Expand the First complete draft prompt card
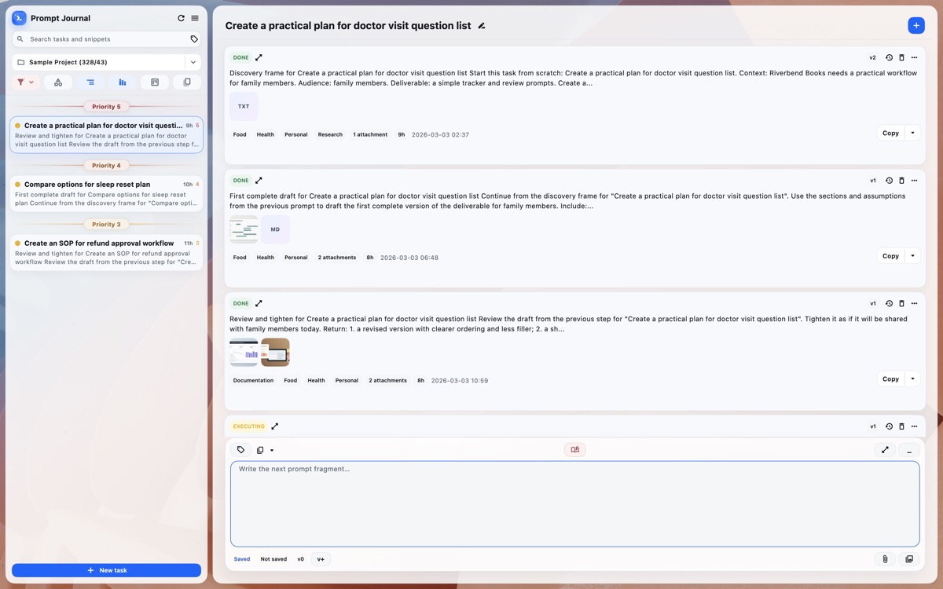 coord(259,181)
